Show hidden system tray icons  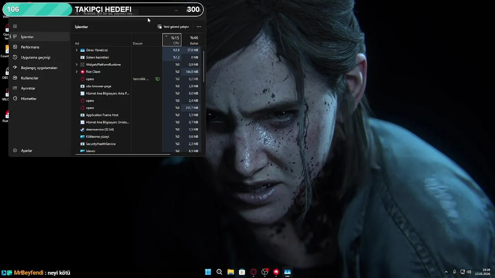(x=446, y=272)
